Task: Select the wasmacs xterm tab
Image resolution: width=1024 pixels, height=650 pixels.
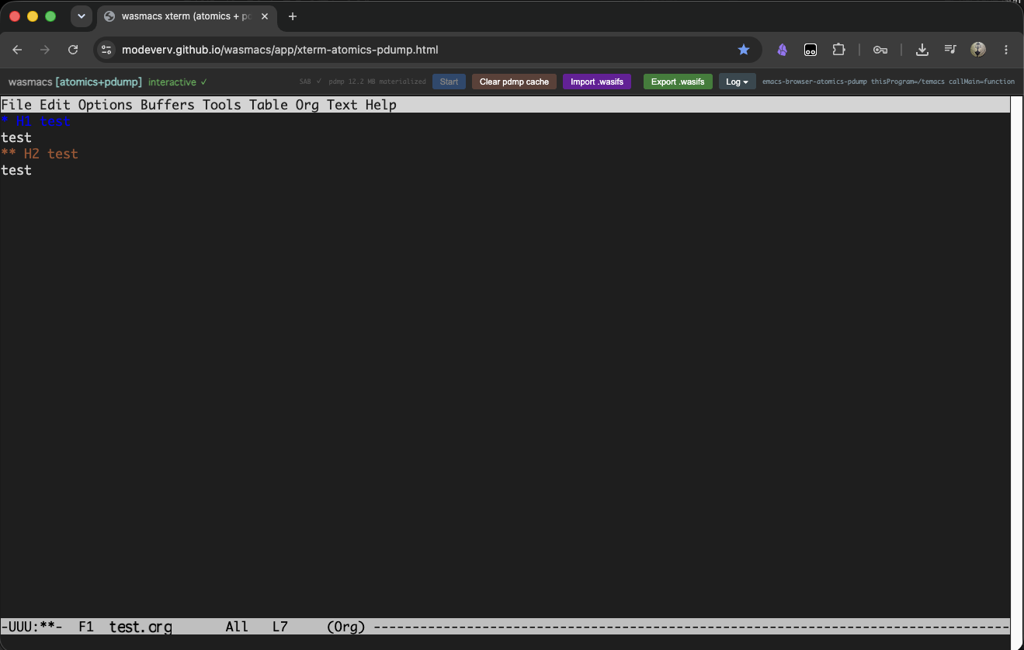Action: click(188, 16)
